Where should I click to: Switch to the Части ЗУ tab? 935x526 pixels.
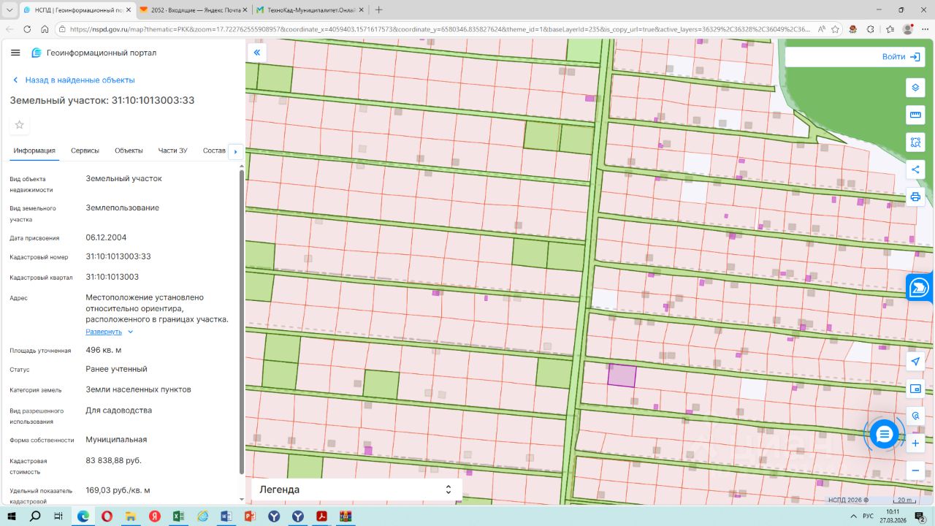(173, 150)
